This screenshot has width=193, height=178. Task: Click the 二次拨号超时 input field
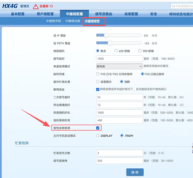tap(119, 97)
